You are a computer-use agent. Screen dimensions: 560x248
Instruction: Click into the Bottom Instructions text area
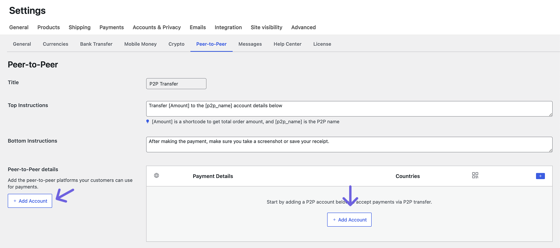pos(349,144)
